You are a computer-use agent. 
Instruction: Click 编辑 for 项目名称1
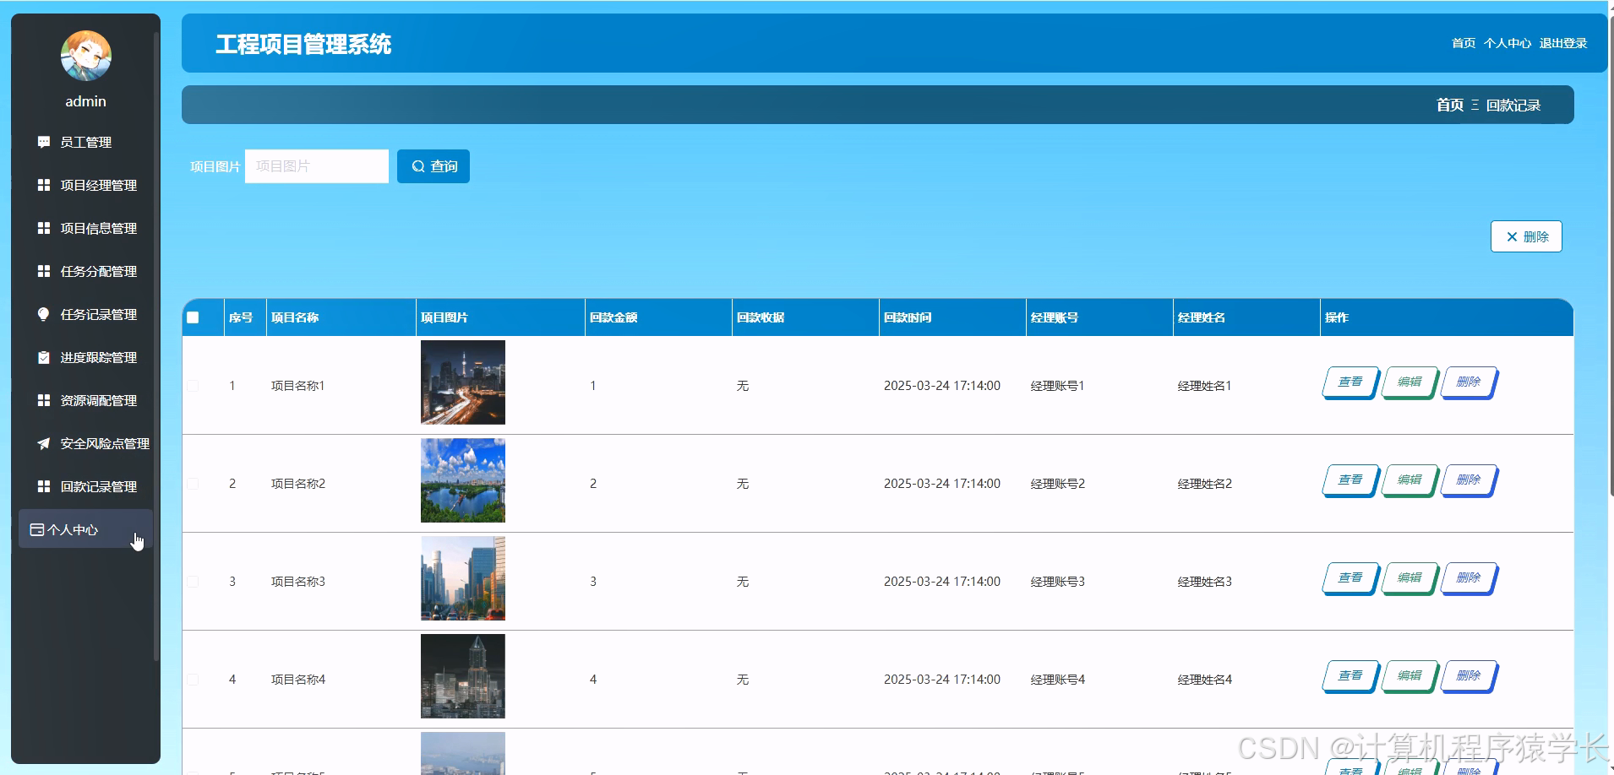1410,382
